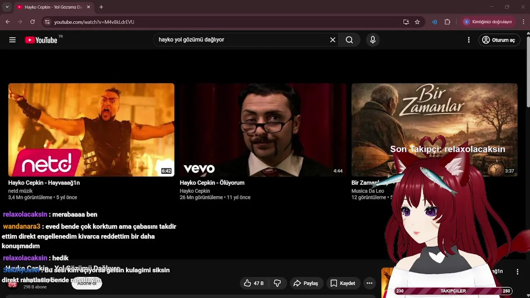Open Chrome three-dot menu
The height and width of the screenshot is (298, 530).
523,22
